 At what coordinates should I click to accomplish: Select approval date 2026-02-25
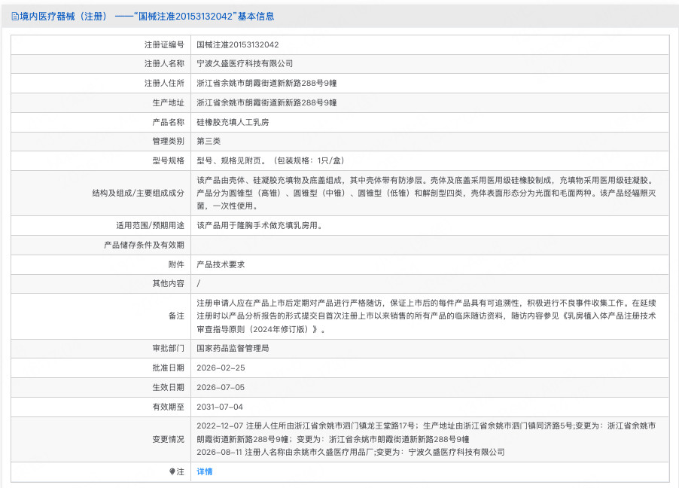[221, 368]
